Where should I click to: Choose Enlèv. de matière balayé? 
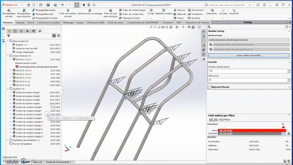point(132,10)
